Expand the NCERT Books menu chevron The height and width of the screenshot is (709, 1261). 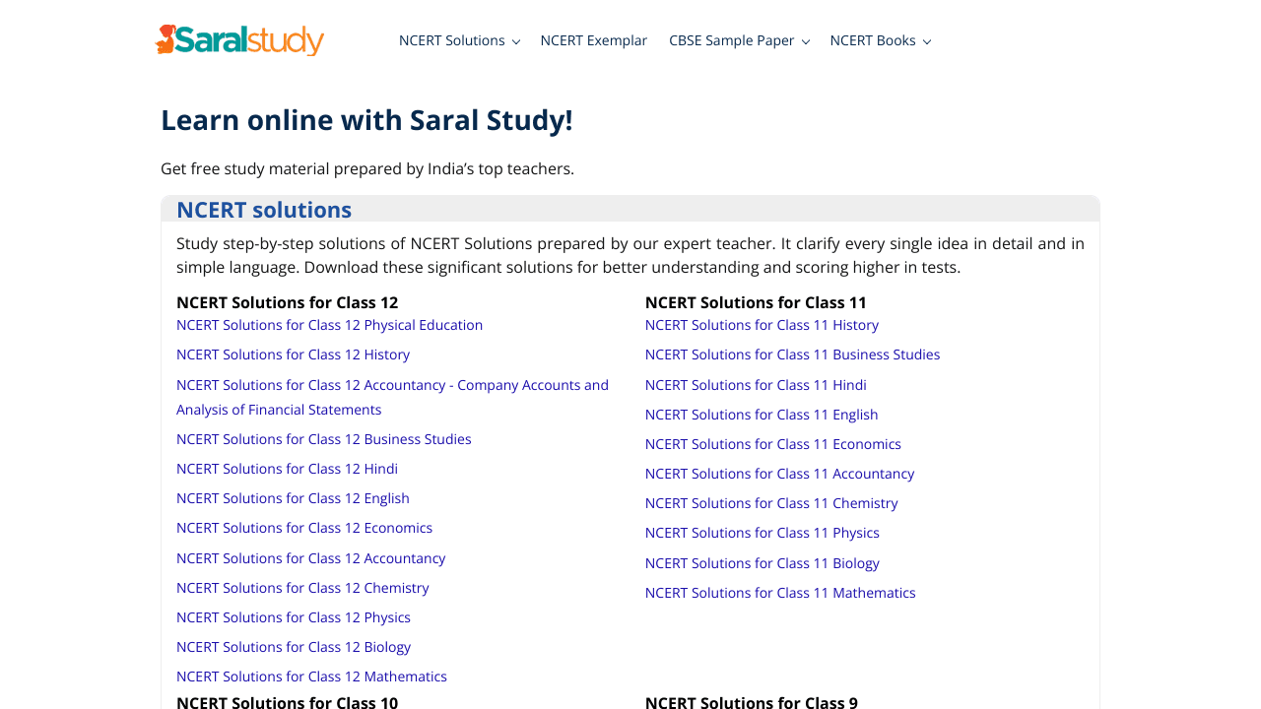926,41
